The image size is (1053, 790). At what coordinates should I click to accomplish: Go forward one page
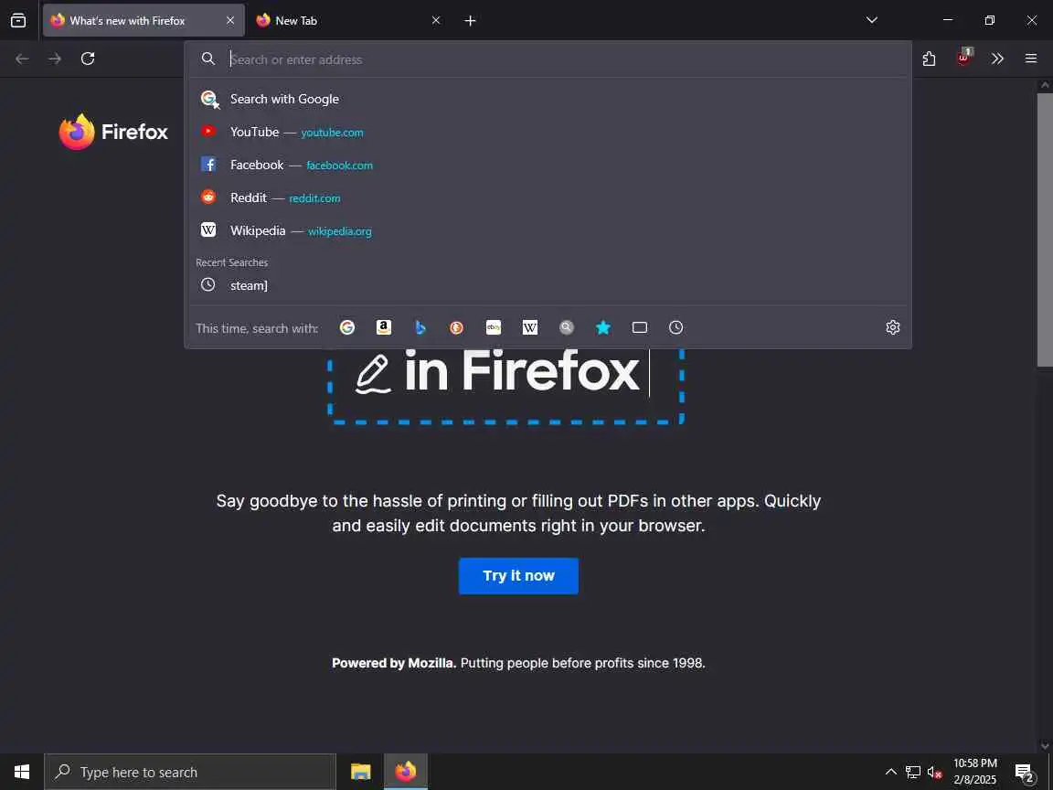(x=55, y=59)
